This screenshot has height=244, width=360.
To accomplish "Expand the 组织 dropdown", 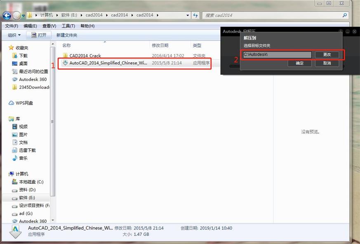I will click(x=14, y=35).
